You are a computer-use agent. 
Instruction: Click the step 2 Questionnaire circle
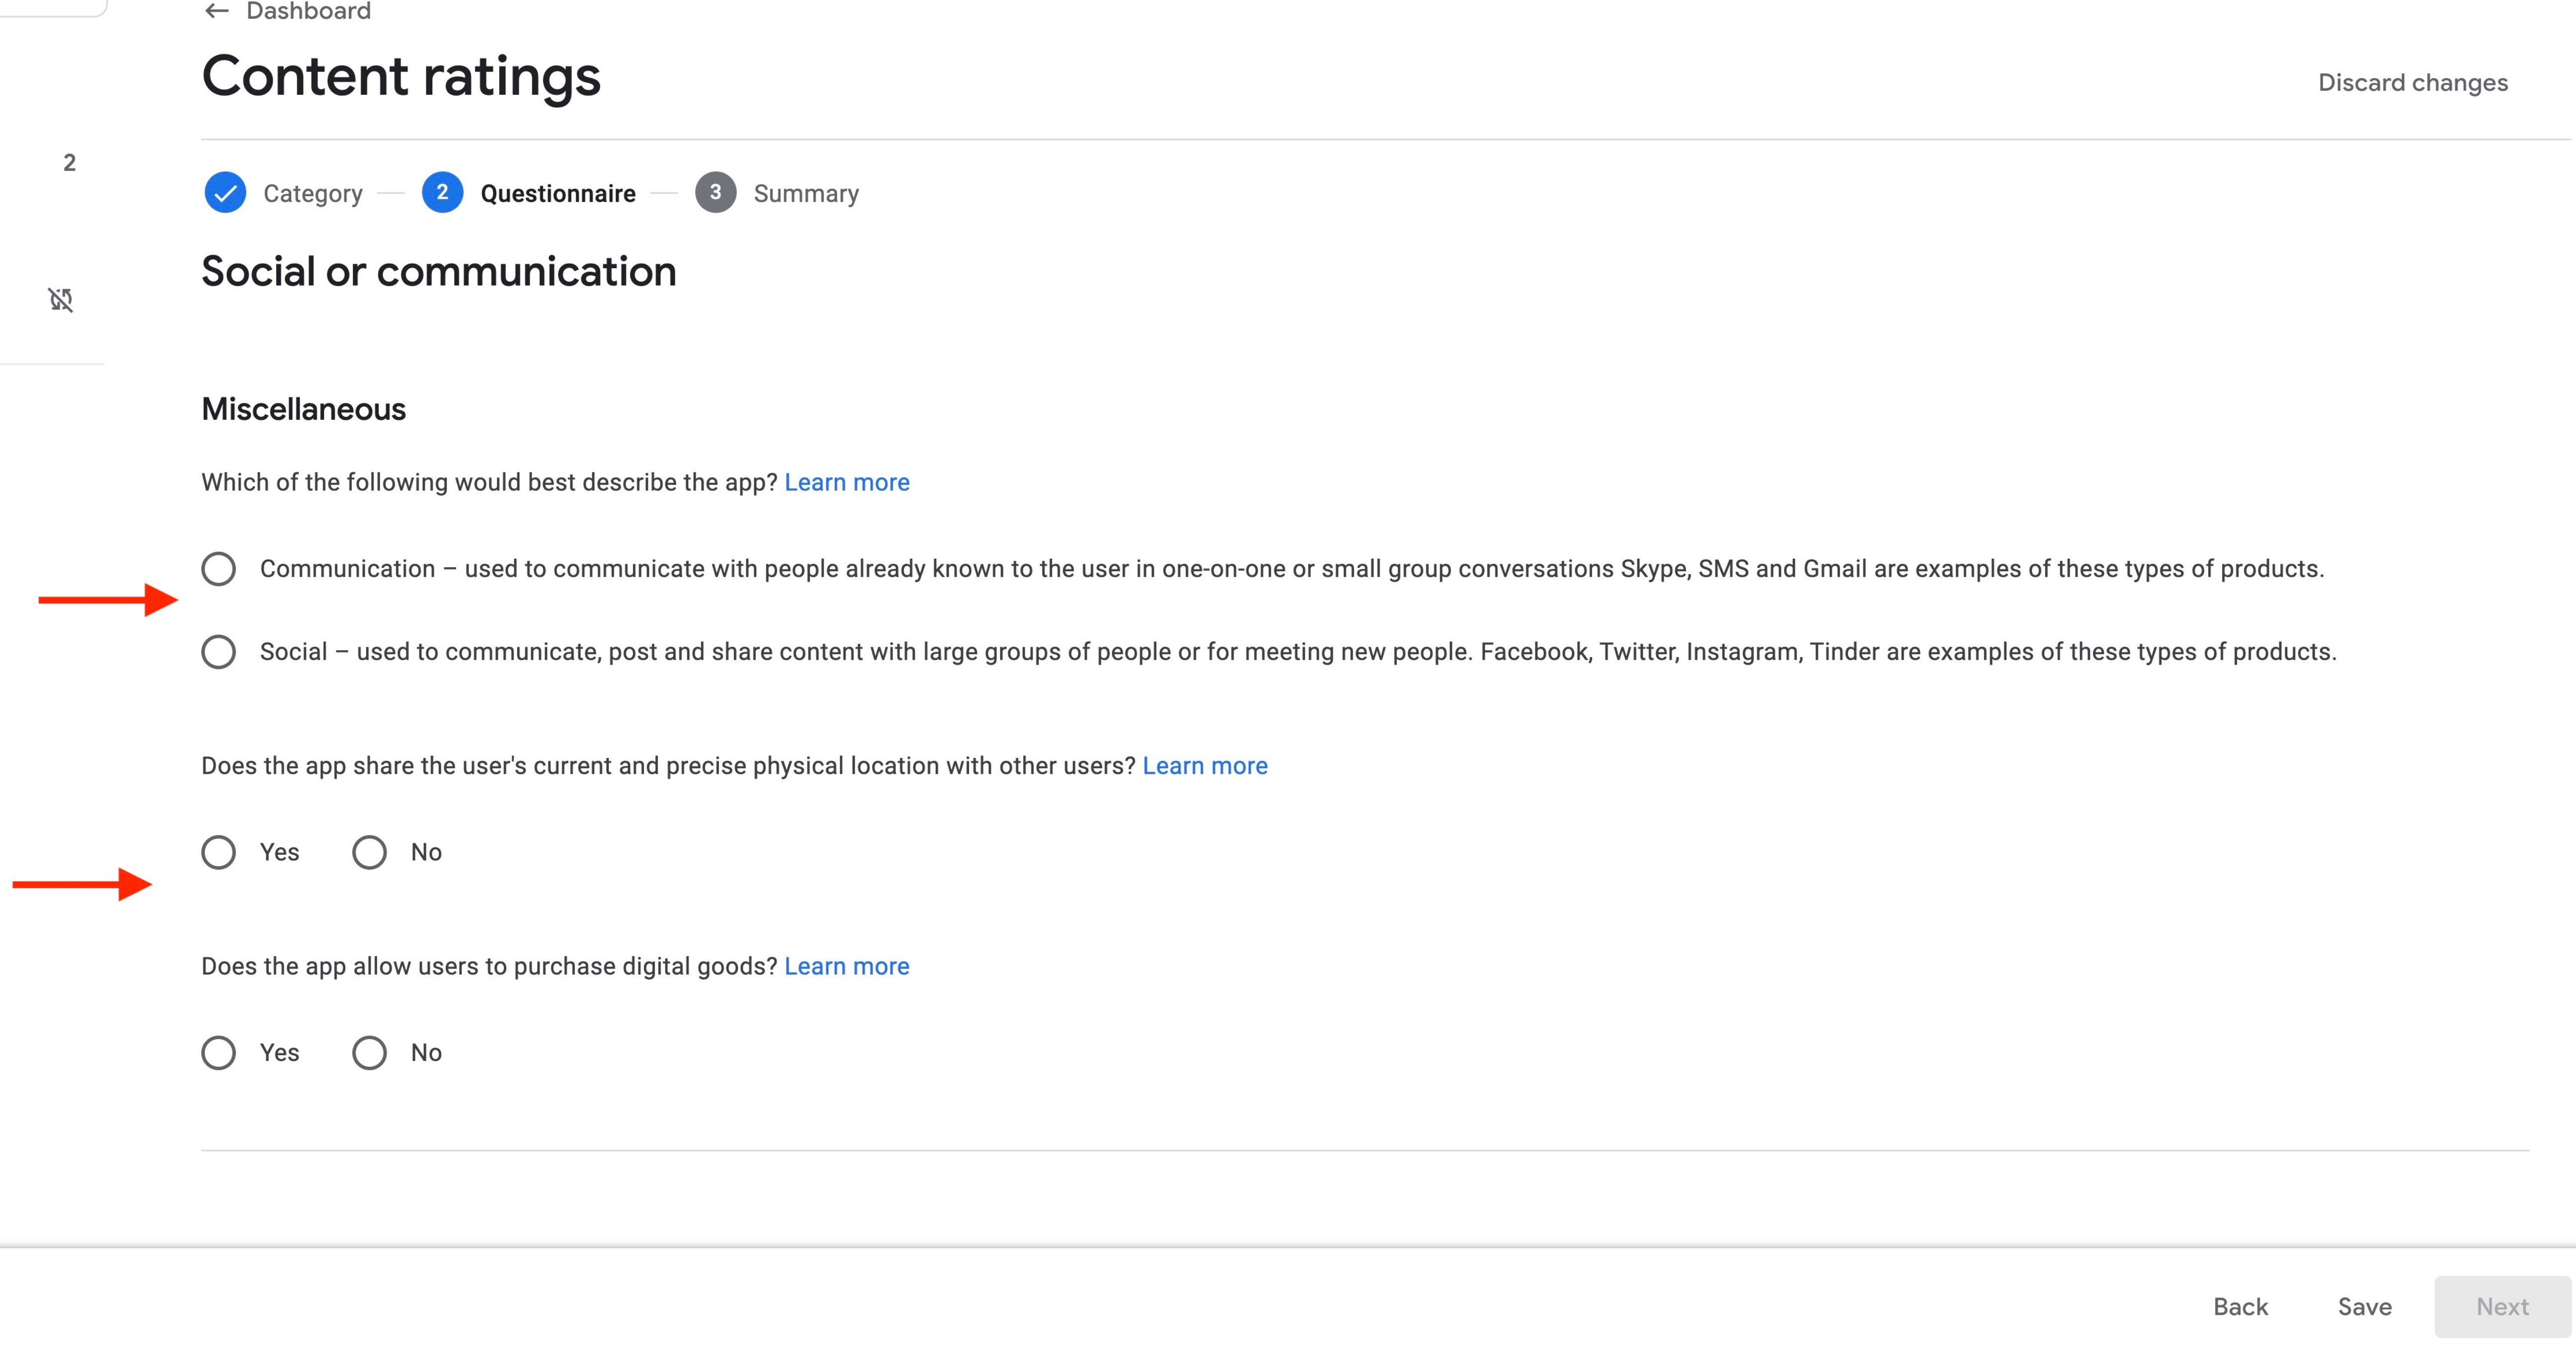pyautogui.click(x=442, y=193)
